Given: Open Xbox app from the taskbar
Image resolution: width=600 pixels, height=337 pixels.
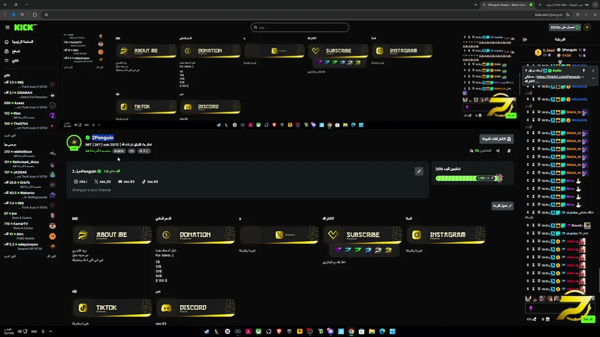Looking at the screenshot, I should point(258,331).
